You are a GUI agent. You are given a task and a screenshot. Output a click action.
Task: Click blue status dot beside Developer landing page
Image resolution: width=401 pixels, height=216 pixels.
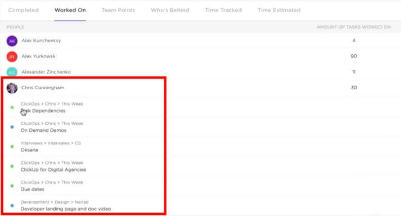pos(12,205)
